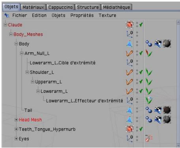
Task: Select the IK tag on Lowerarm_L
Action: point(149,91)
